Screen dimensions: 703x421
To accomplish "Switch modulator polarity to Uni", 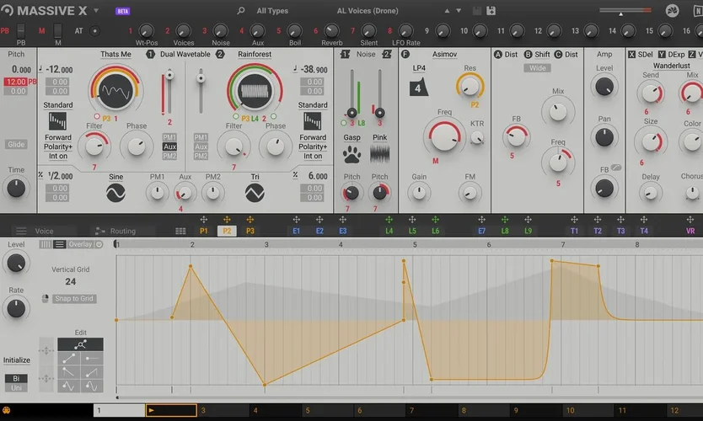I will pyautogui.click(x=16, y=389).
